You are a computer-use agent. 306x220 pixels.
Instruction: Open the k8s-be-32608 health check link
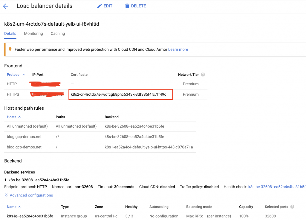(277, 187)
